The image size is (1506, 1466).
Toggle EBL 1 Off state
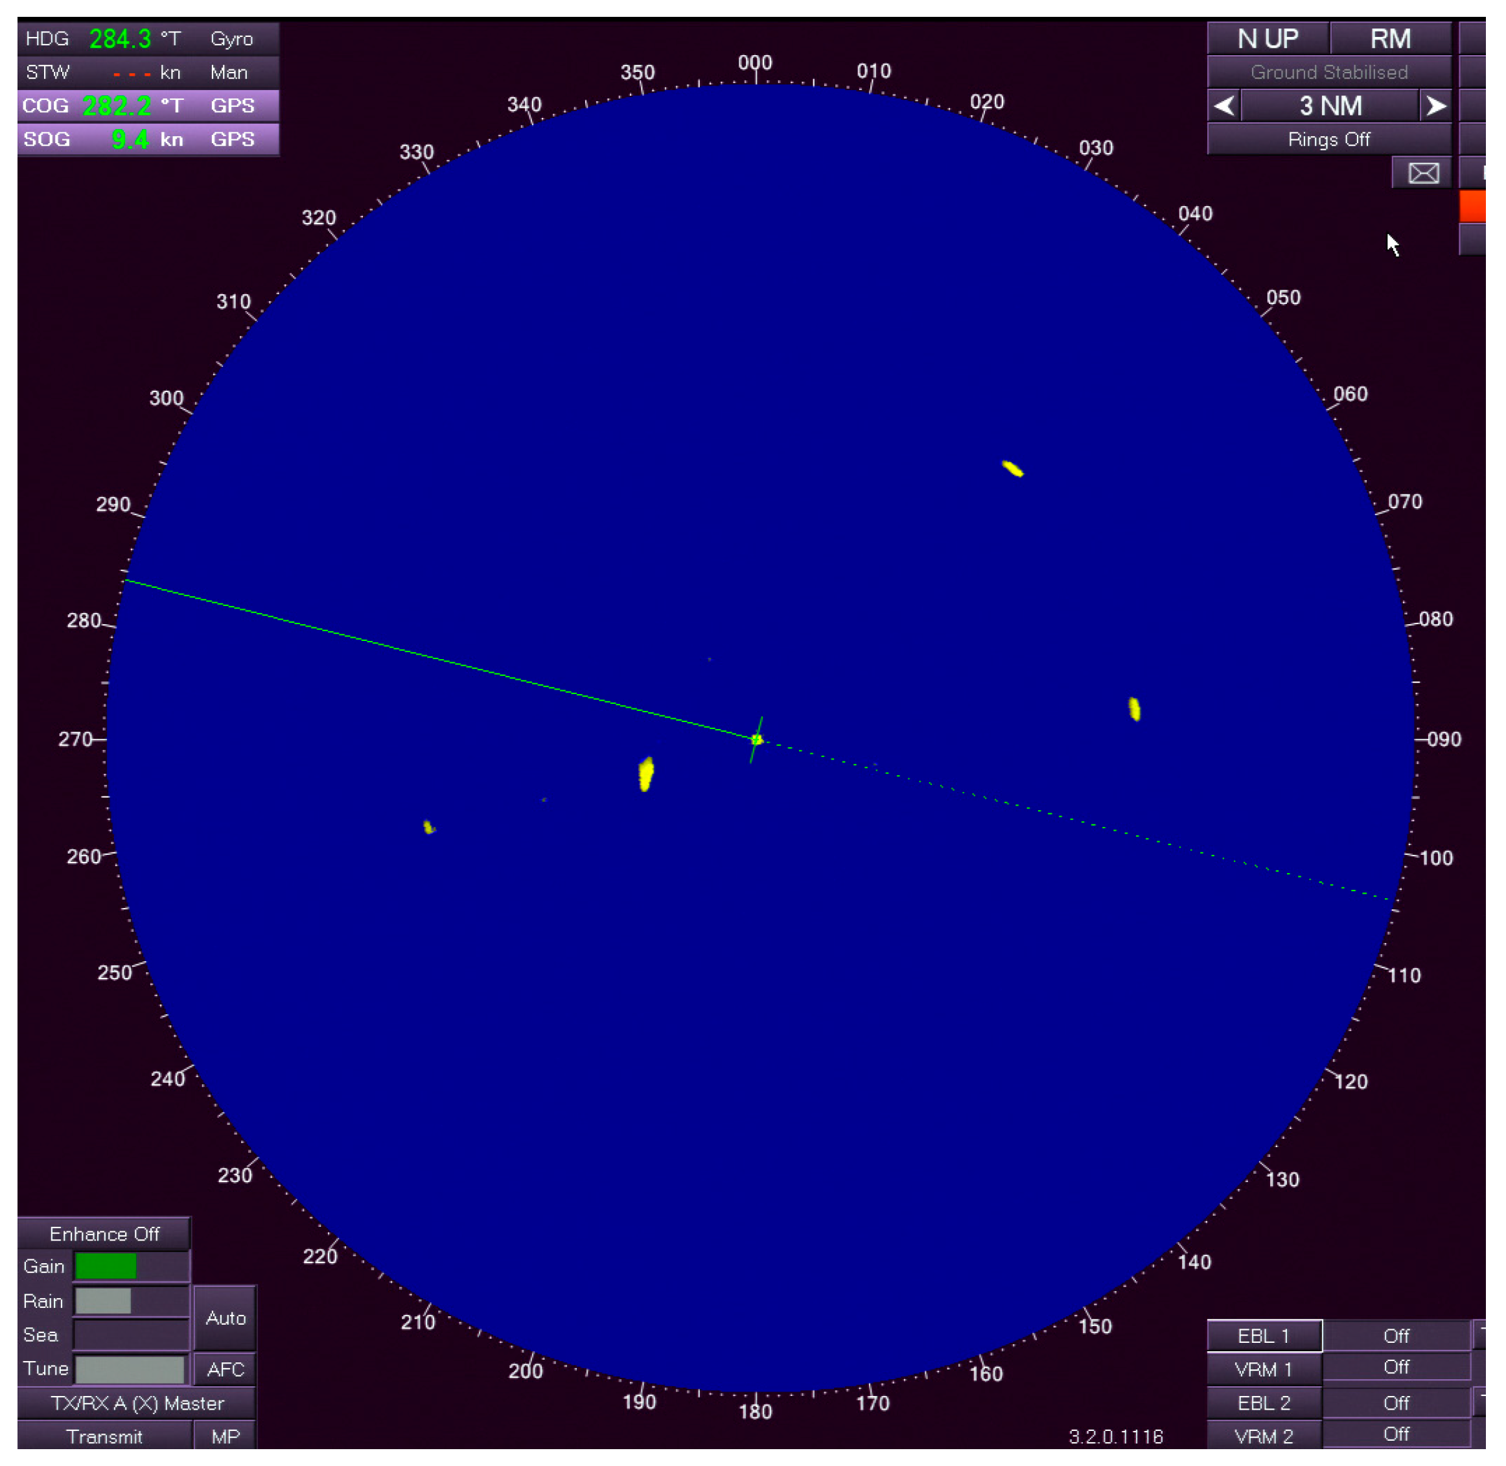(1395, 1336)
